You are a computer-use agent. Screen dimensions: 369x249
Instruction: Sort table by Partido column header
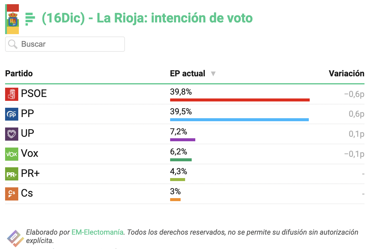19,73
